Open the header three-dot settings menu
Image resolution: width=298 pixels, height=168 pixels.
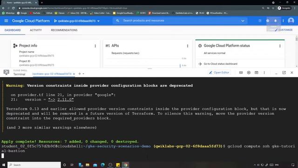coord(283,21)
